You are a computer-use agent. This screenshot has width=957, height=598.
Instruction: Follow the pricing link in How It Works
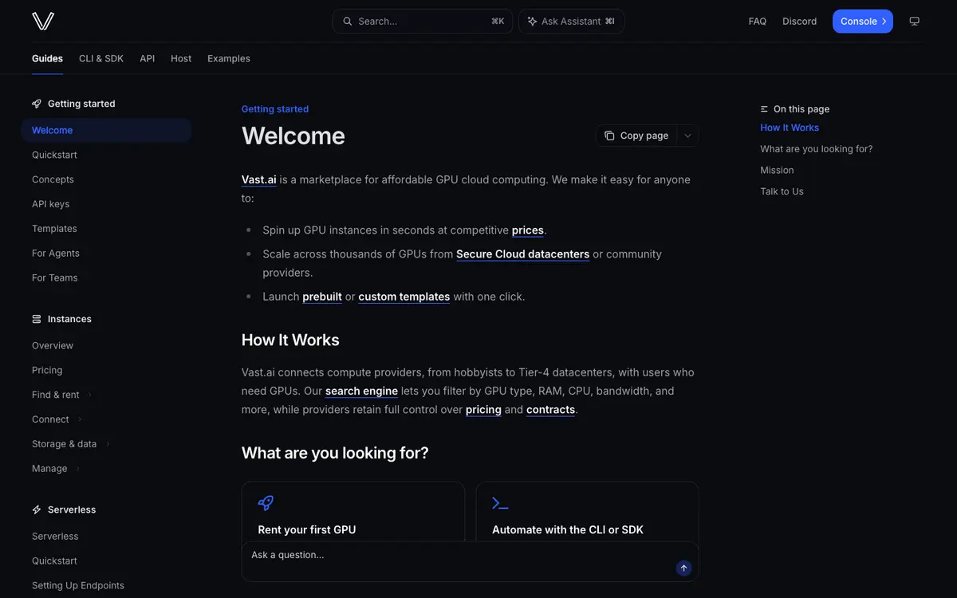coord(483,410)
